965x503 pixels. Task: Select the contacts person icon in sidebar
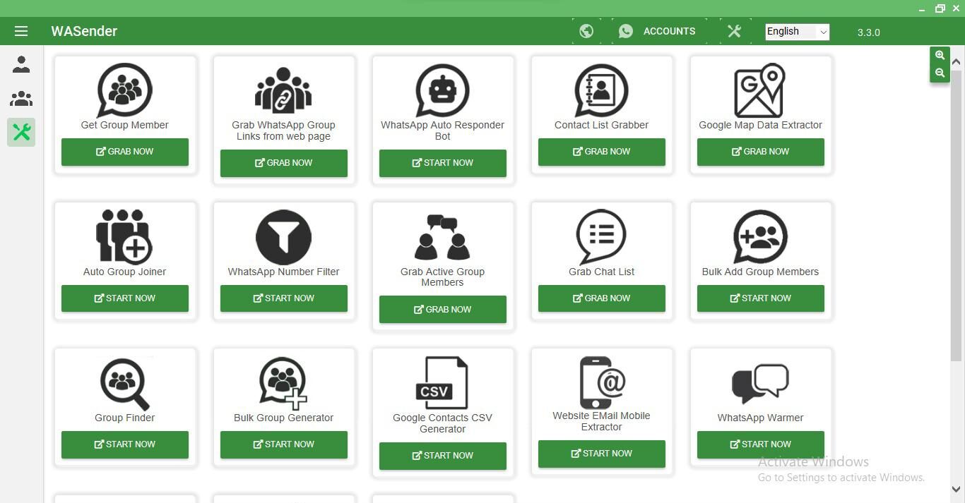21,64
